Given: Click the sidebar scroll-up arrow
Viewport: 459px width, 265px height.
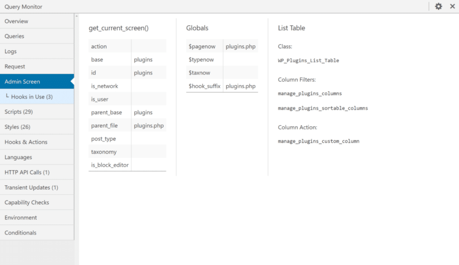Looking at the screenshot, I should coord(76,16).
